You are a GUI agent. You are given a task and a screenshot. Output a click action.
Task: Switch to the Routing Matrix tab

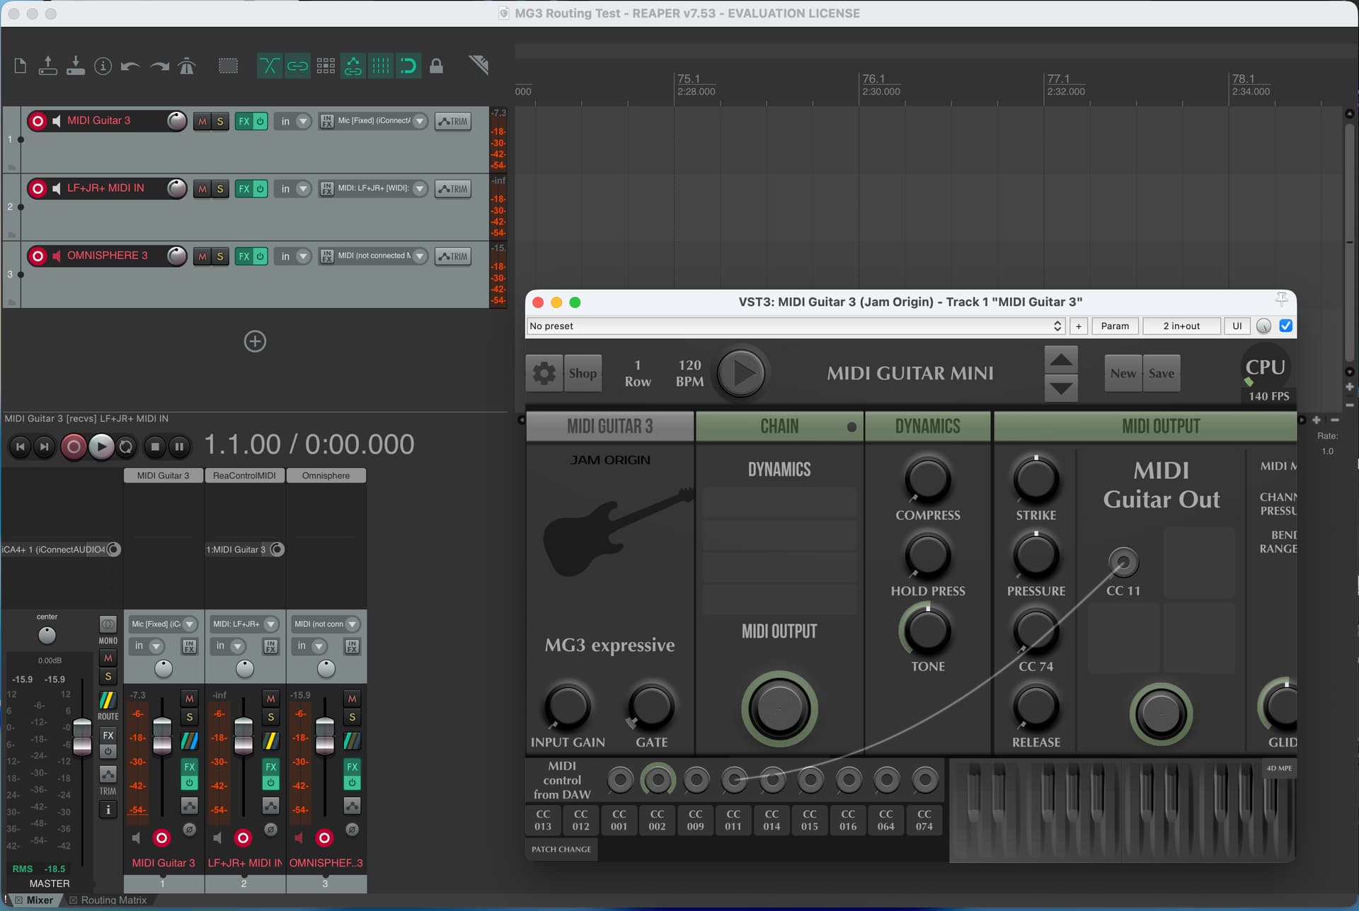tap(113, 900)
